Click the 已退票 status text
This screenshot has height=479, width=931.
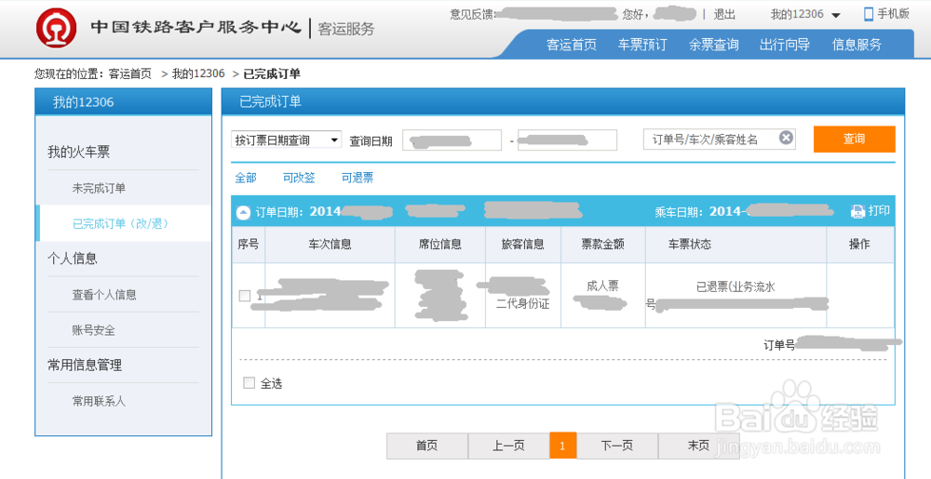point(712,287)
